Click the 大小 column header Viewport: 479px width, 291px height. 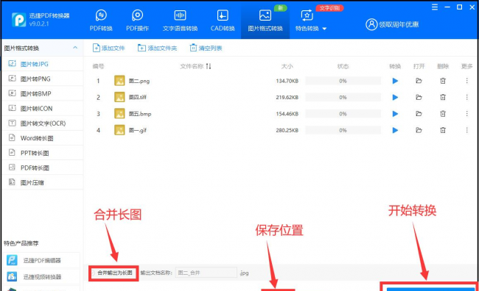coord(287,66)
